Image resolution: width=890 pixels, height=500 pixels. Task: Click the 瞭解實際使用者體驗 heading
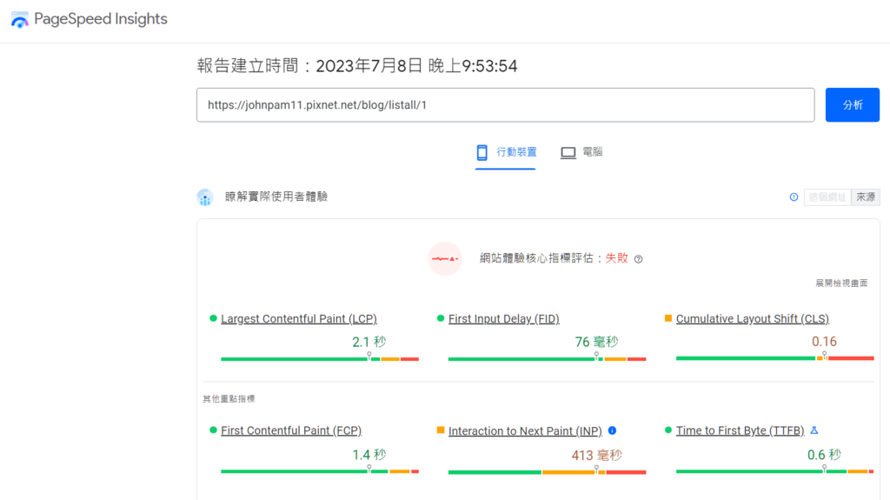[x=276, y=197]
